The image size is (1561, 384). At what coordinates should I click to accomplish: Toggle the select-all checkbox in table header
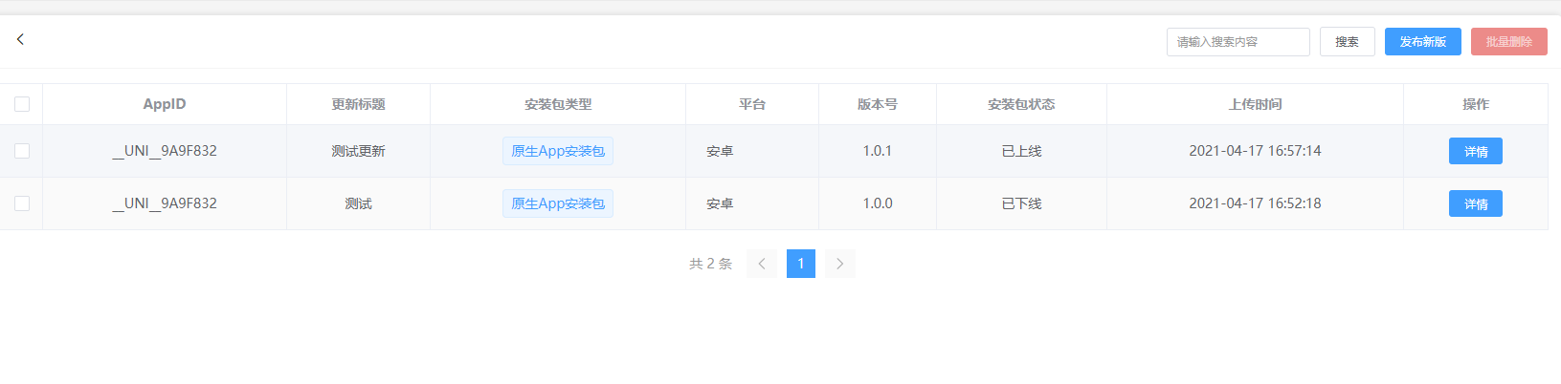click(22, 104)
